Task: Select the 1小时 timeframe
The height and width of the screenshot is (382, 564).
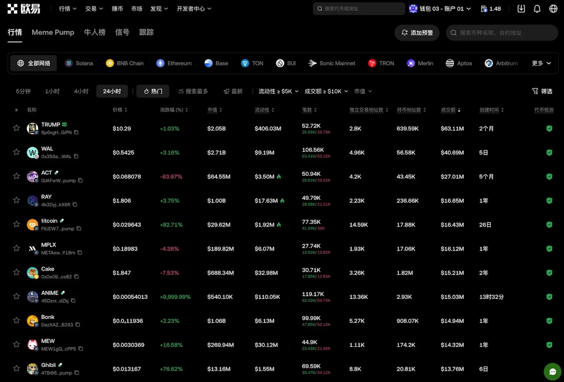Action: pos(52,91)
